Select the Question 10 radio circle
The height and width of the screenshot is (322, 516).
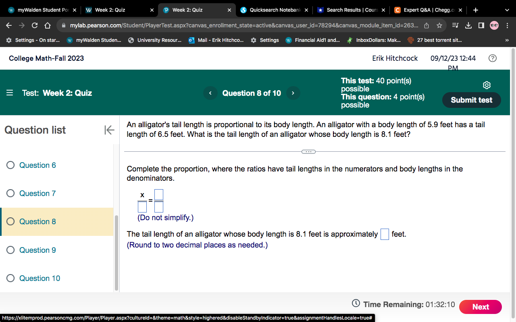click(x=10, y=278)
